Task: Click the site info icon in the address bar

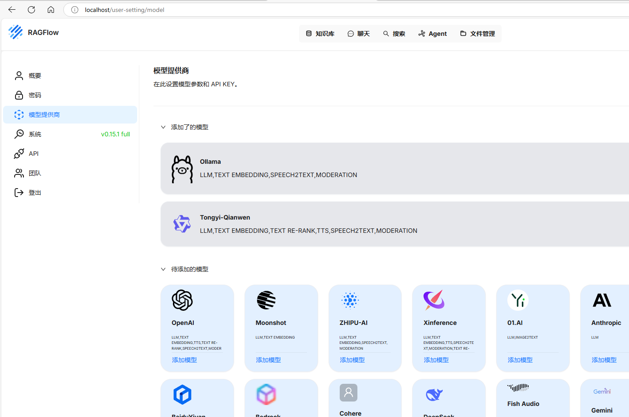Action: pyautogui.click(x=75, y=10)
